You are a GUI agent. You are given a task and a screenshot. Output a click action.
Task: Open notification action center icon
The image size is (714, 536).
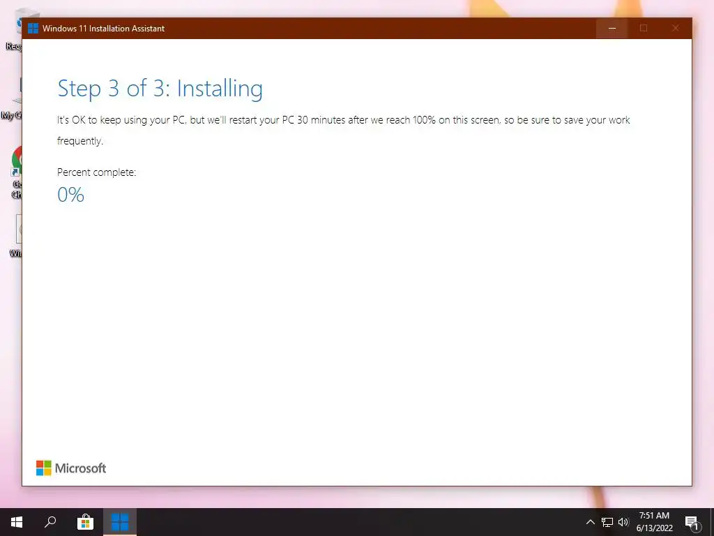[x=692, y=523]
